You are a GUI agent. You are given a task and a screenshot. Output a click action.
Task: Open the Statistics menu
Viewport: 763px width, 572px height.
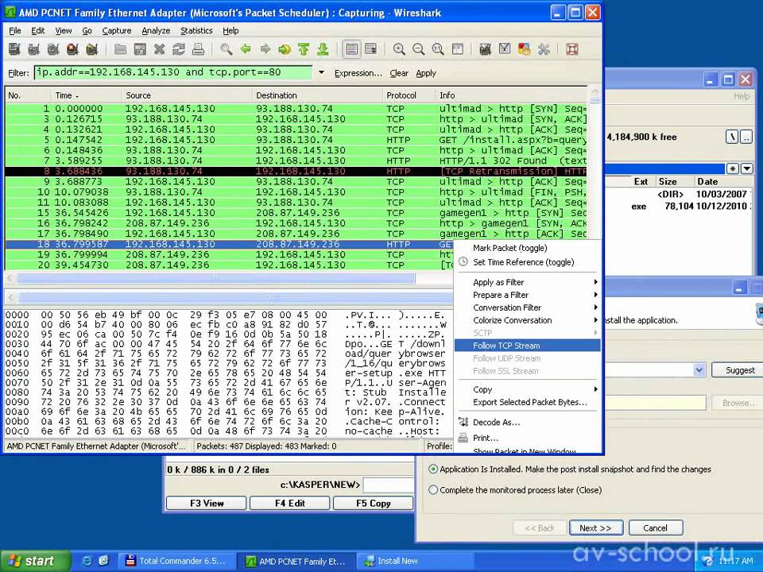coord(196,31)
